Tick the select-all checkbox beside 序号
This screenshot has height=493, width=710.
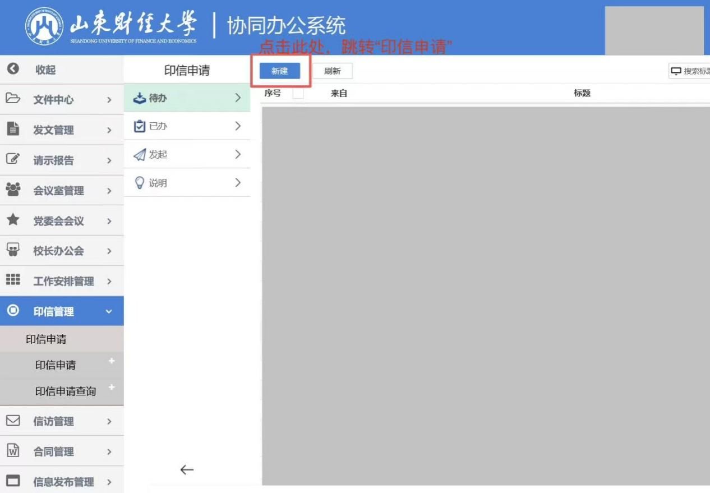[298, 94]
